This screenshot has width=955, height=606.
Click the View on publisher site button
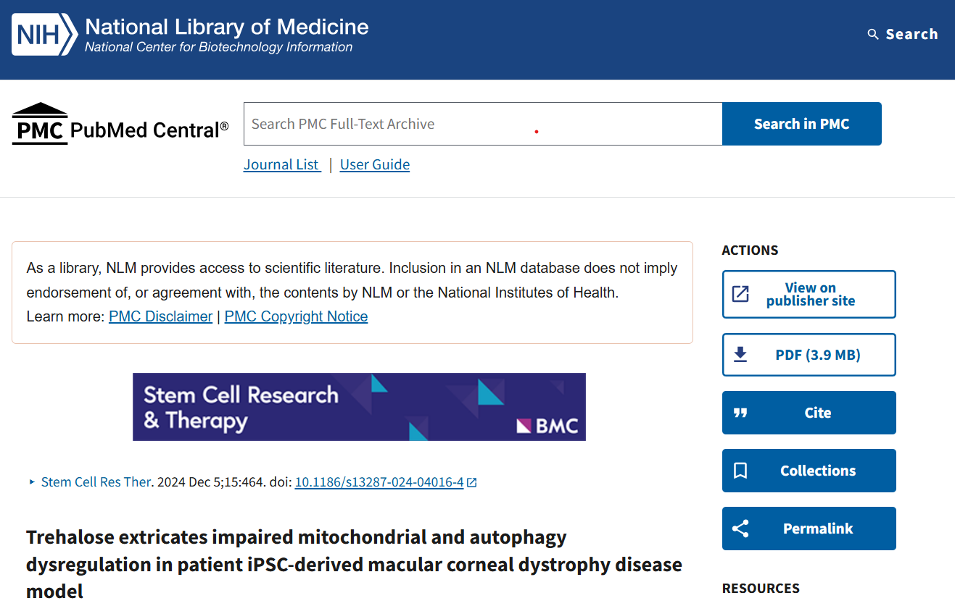click(809, 294)
